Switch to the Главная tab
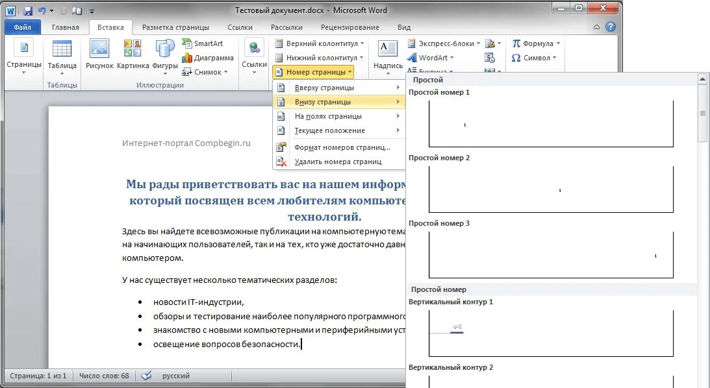710x388 pixels. coord(65,27)
